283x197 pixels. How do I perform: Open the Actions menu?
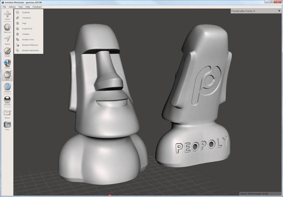[12, 7]
